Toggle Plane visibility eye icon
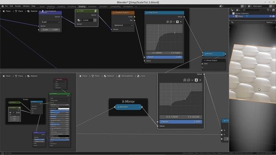The image size is (276, 155). 270,16
